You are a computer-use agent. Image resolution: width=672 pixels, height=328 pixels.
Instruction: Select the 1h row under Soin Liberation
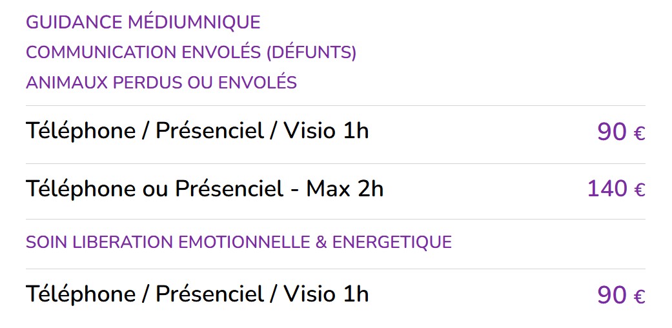[x=336, y=294]
